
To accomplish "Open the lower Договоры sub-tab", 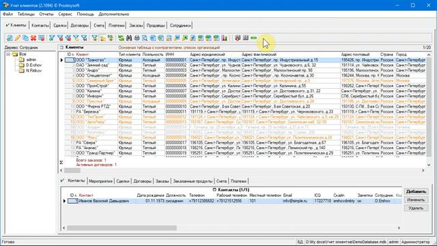I will [x=142, y=181].
